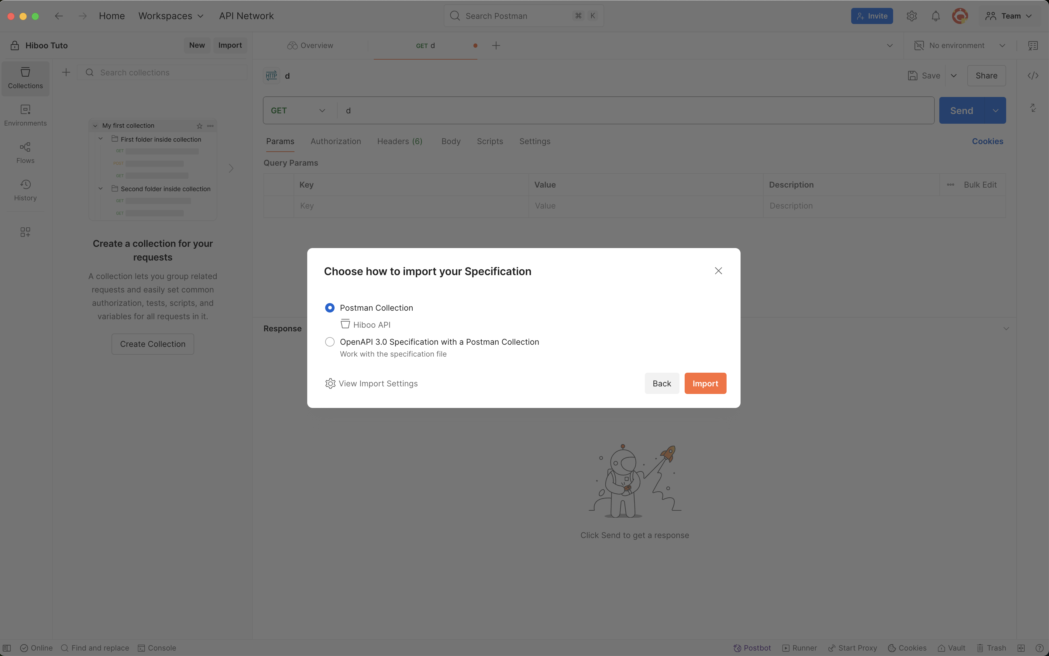
Task: Click the Share button
Action: pos(986,75)
